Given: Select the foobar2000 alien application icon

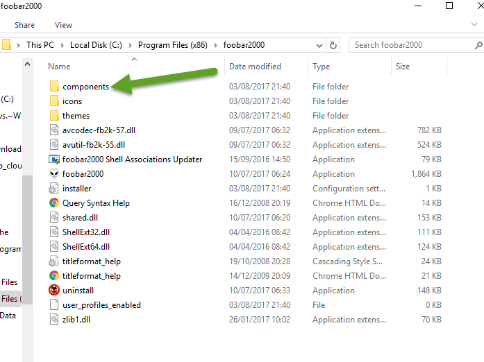Looking at the screenshot, I should pos(55,174).
